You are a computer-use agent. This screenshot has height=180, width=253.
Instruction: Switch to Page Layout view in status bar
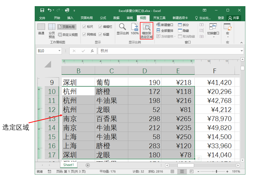pos(182,171)
